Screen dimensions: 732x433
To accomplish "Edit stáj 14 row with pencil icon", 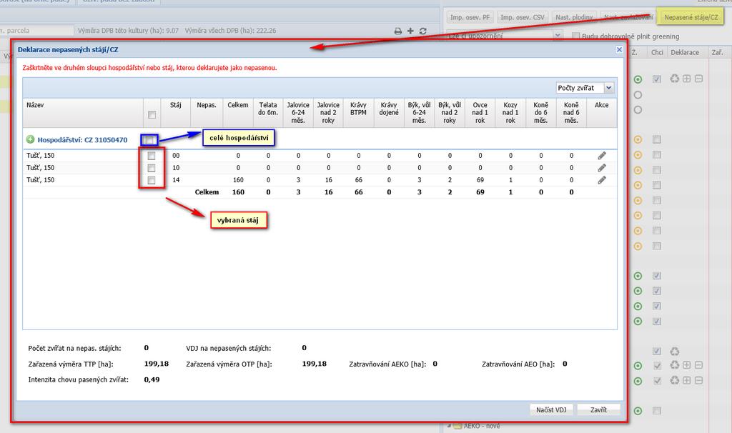I will 602,180.
